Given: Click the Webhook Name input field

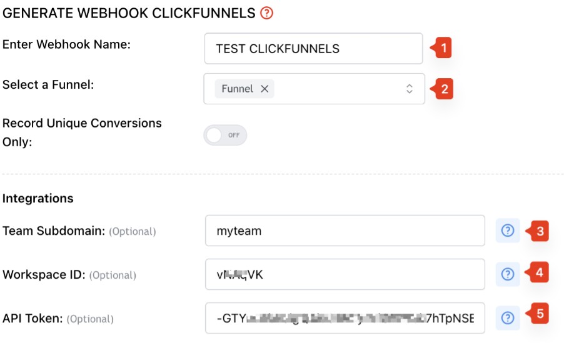Looking at the screenshot, I should tap(313, 49).
